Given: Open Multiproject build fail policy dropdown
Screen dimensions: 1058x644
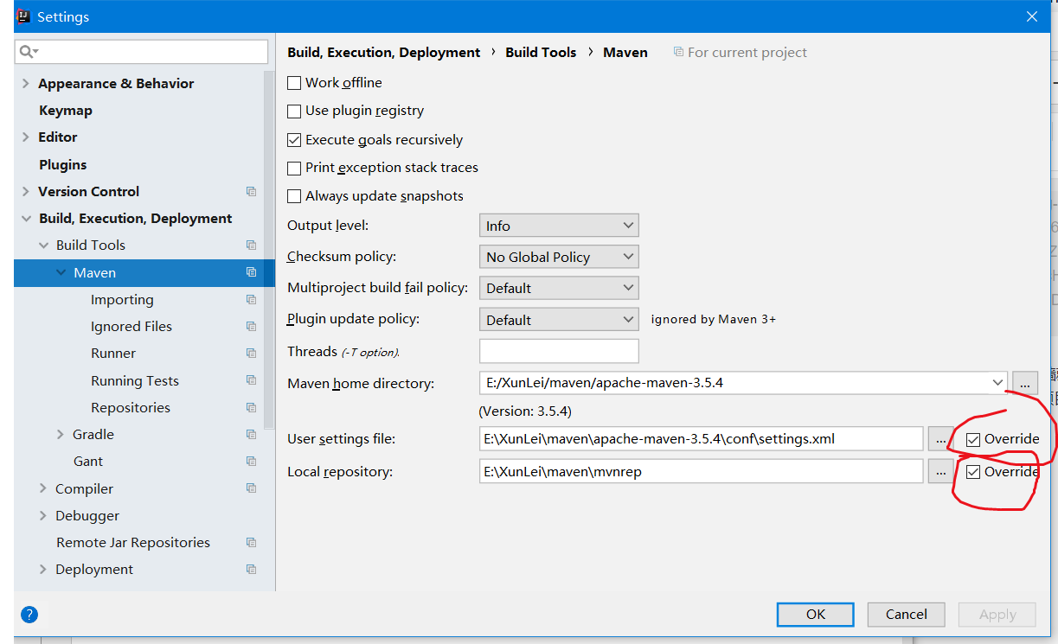Looking at the screenshot, I should click(559, 288).
